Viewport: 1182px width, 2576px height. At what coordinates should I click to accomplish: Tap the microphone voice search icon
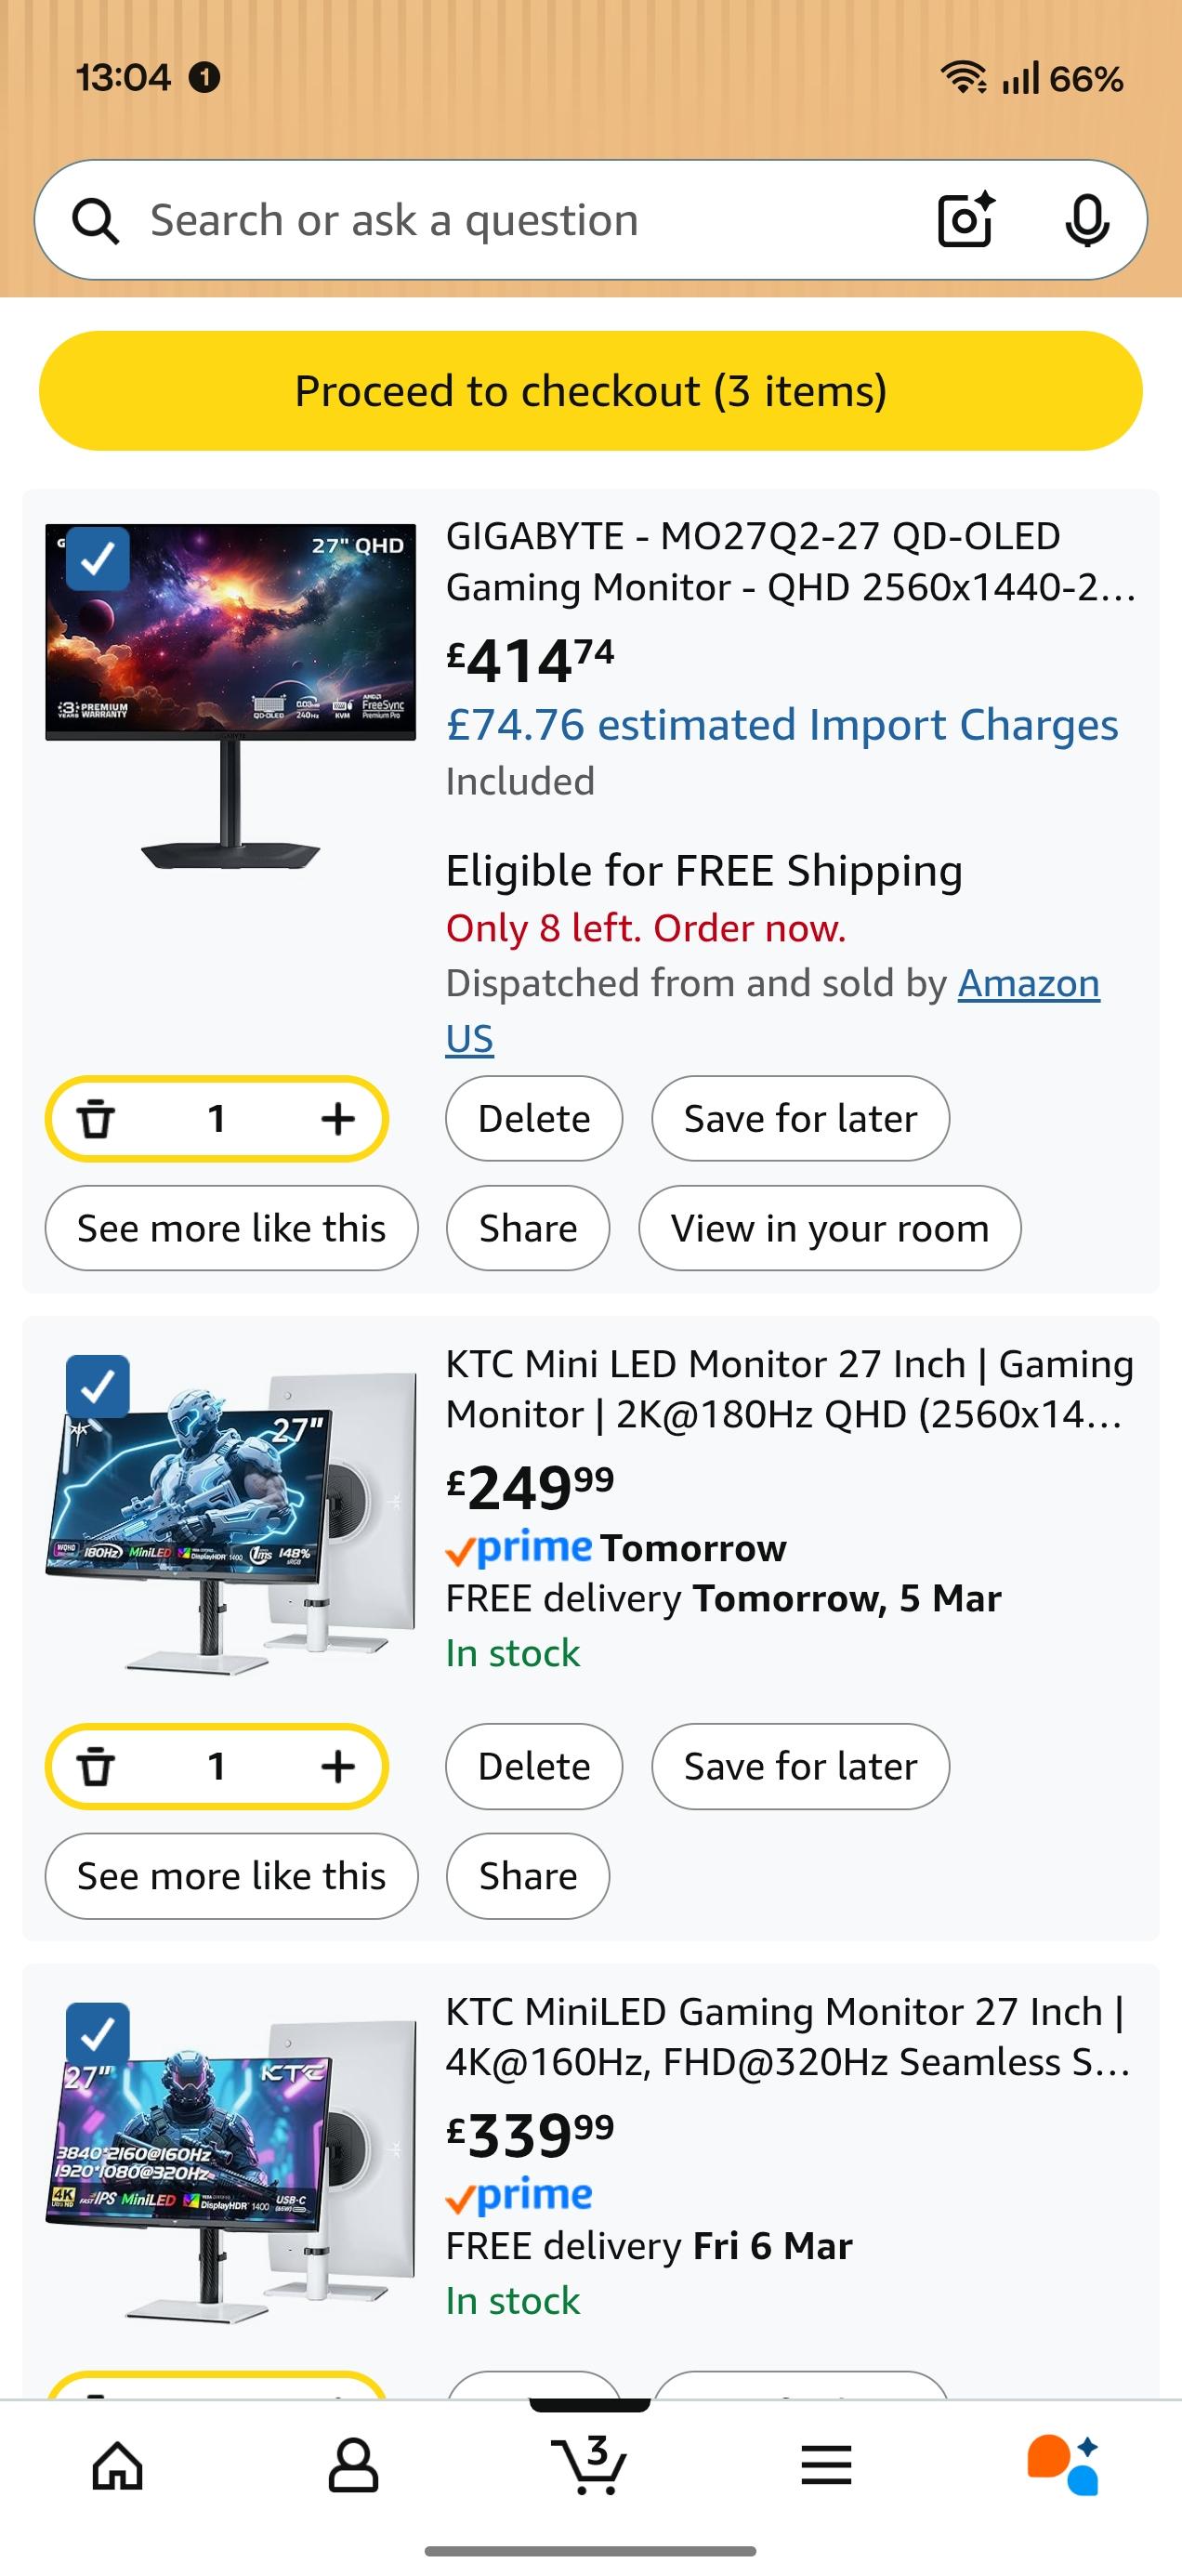(x=1087, y=219)
